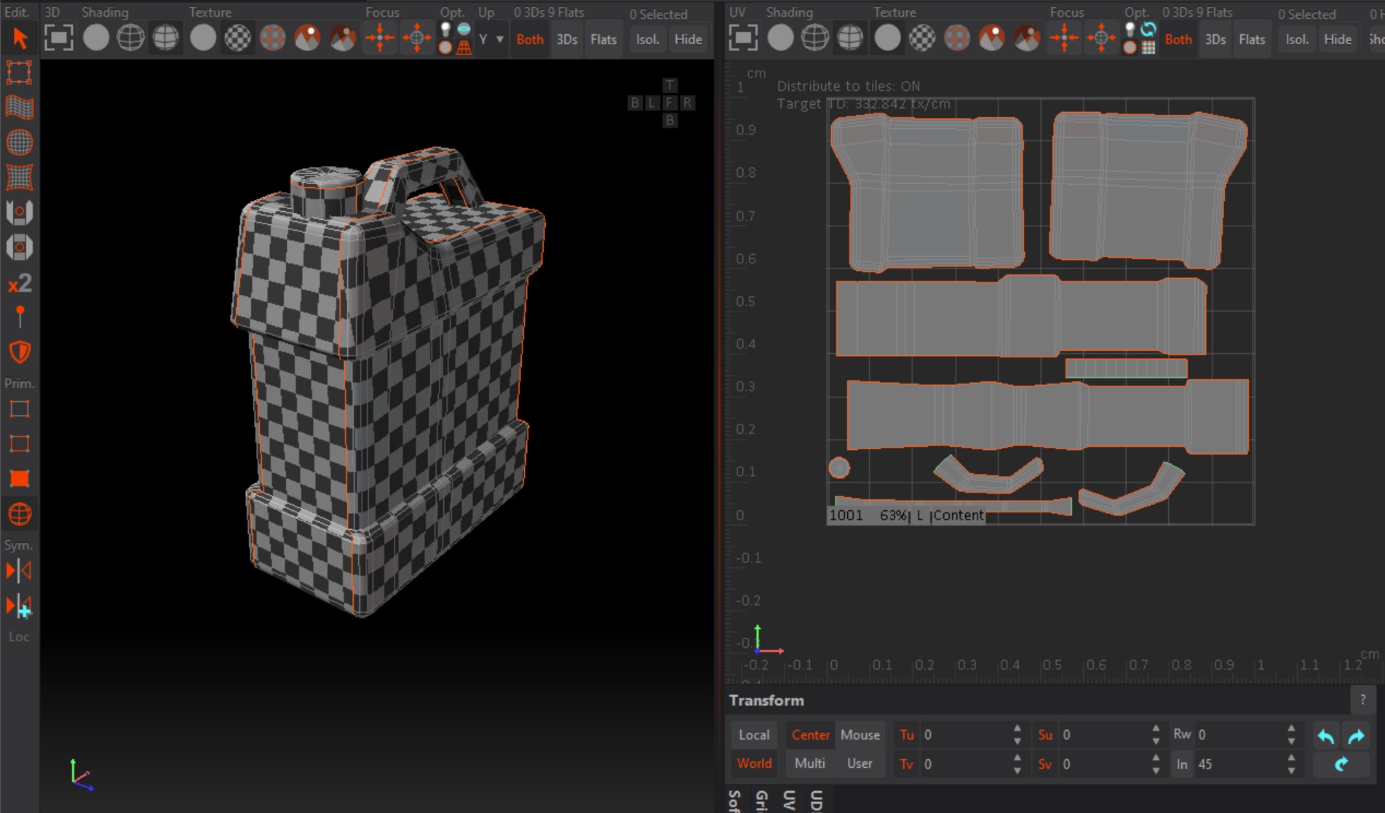Increase the Rw value with up arrow
Image resolution: width=1385 pixels, height=813 pixels.
coord(1291,729)
